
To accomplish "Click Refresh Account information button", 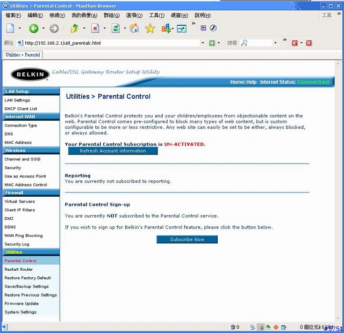I will [x=113, y=151].
